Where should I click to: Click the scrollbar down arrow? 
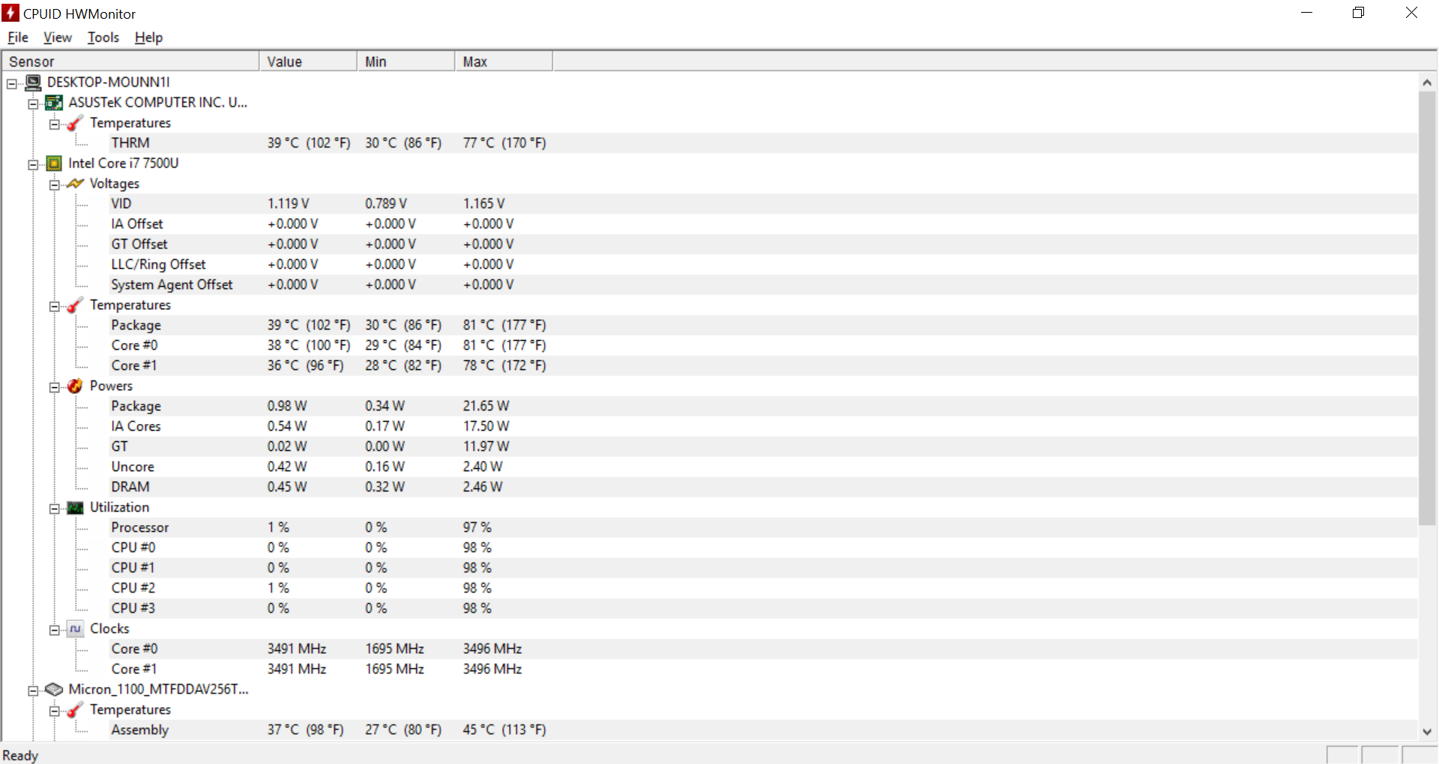click(x=1427, y=732)
